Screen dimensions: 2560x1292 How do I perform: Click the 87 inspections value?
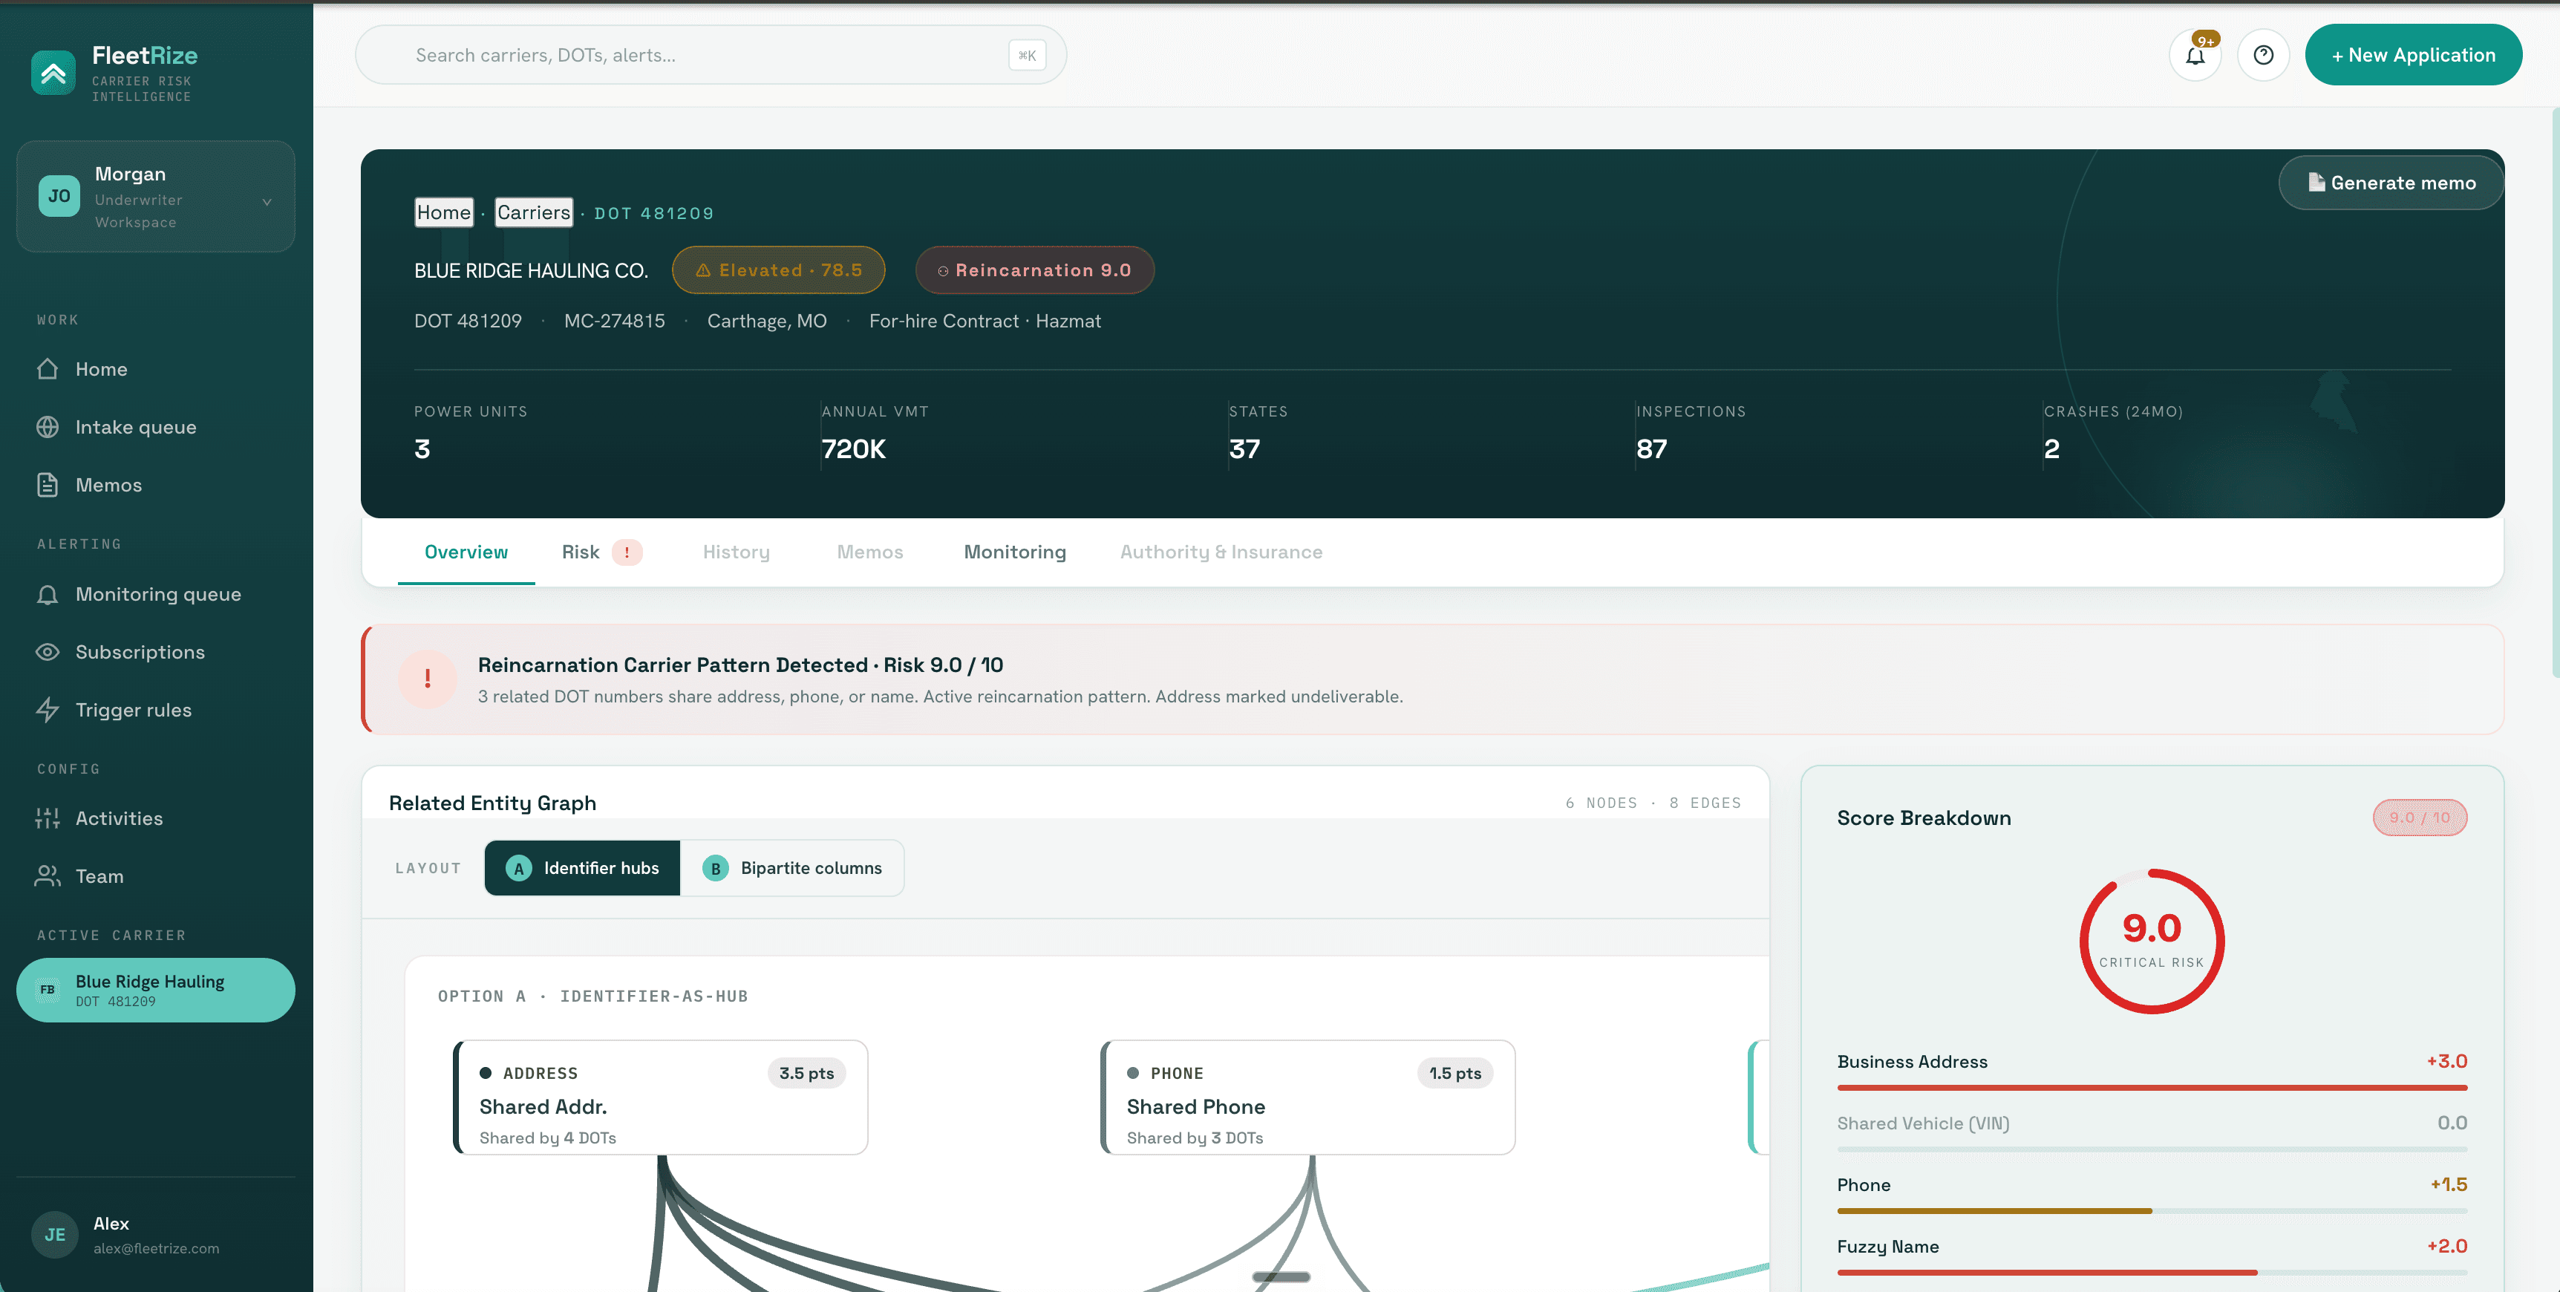1652,449
